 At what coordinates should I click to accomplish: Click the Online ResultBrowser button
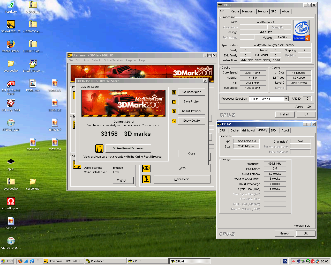[x=128, y=149]
